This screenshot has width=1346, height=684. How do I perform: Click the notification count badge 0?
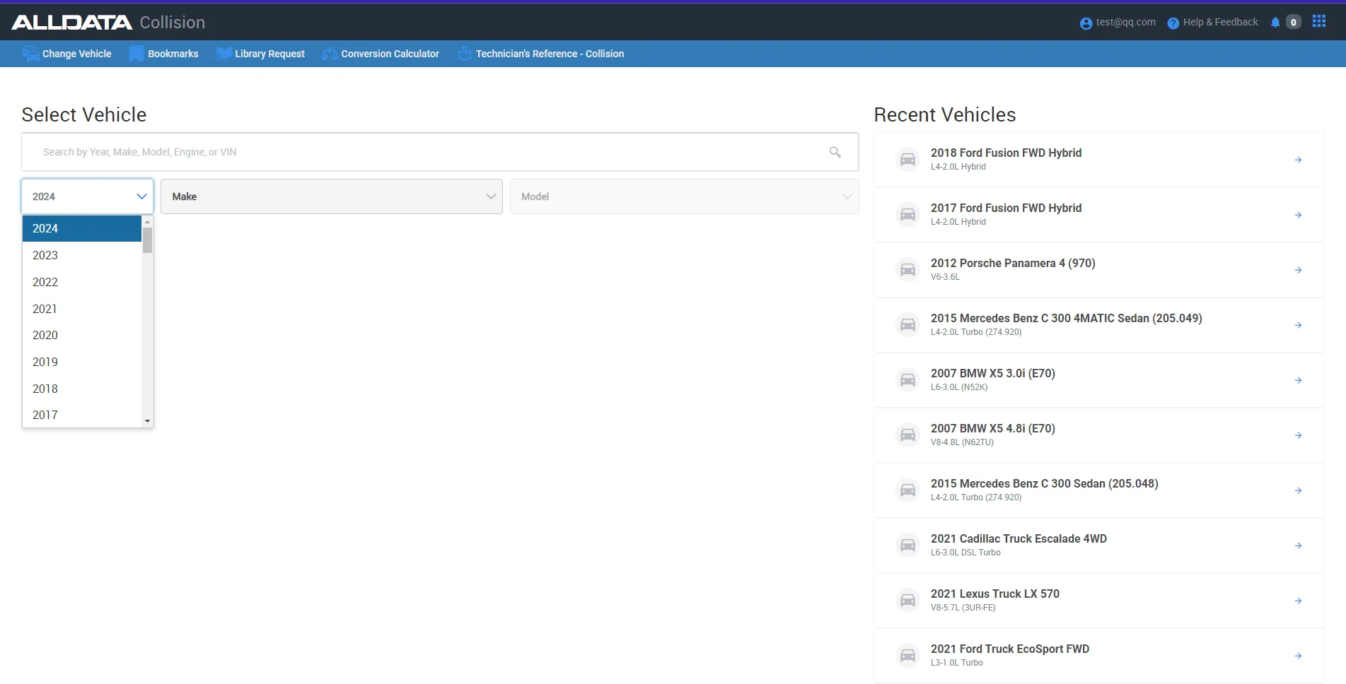1293,23
